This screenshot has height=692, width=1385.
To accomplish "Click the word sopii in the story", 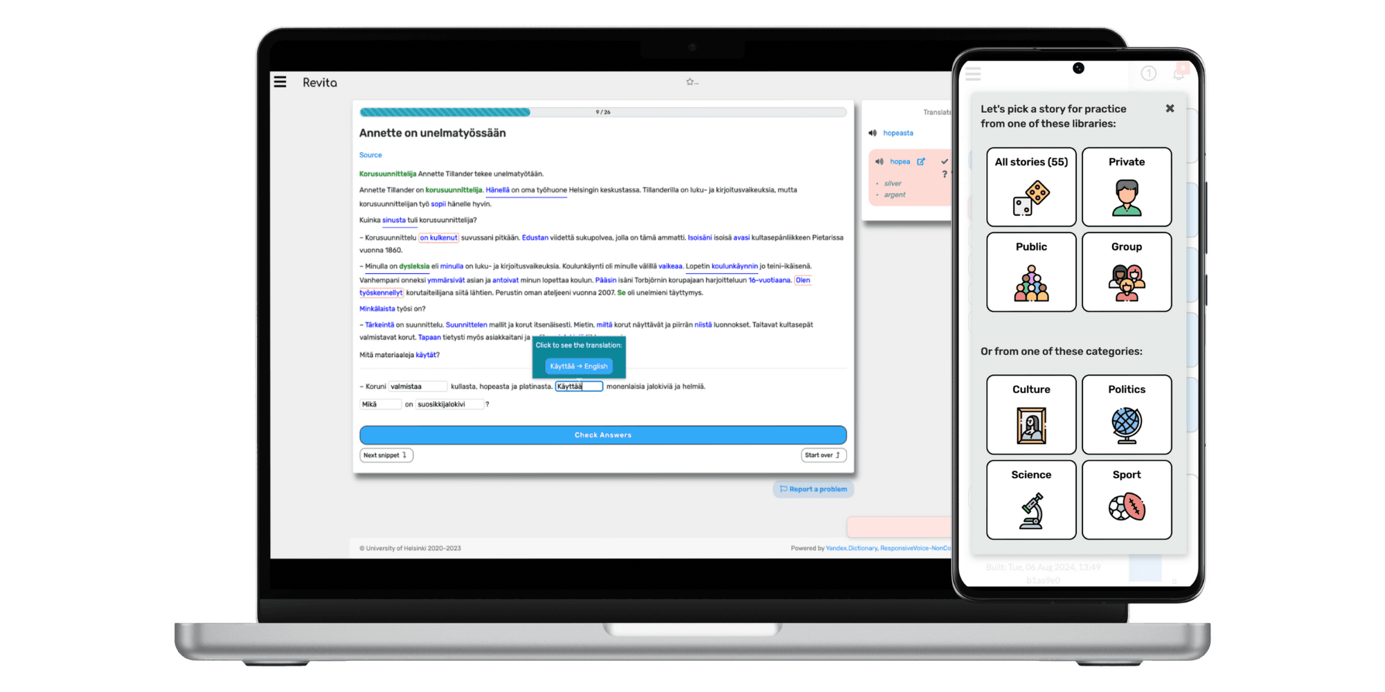I will pos(438,204).
